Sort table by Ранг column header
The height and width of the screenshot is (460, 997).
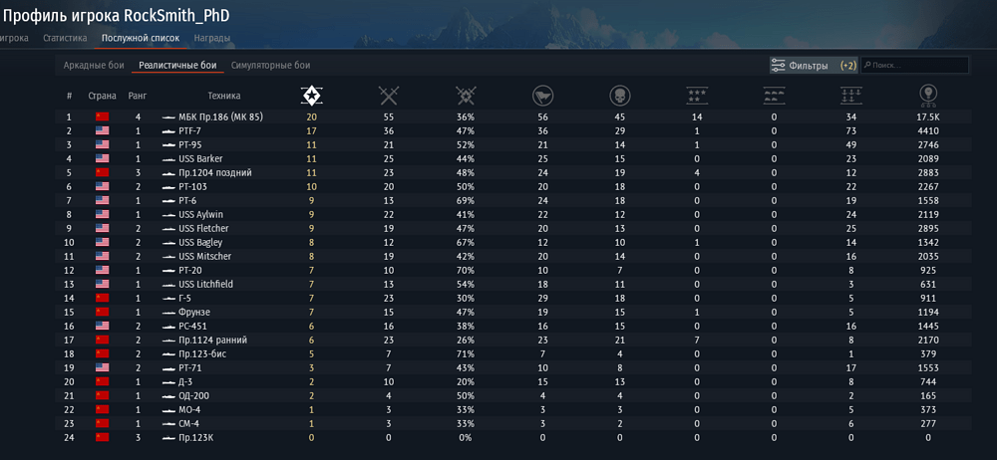click(138, 97)
